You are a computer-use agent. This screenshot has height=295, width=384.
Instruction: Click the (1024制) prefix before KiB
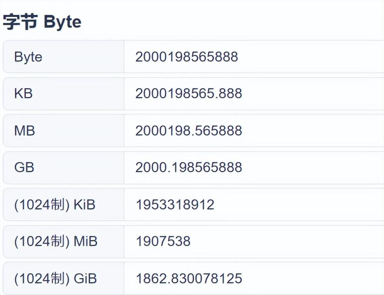42,205
